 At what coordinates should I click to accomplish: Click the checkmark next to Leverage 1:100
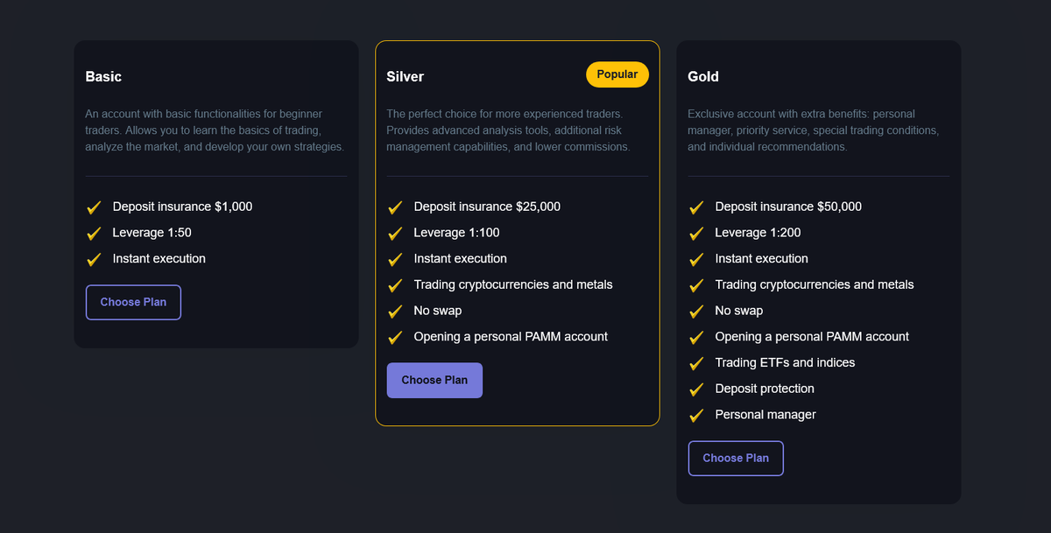point(395,234)
